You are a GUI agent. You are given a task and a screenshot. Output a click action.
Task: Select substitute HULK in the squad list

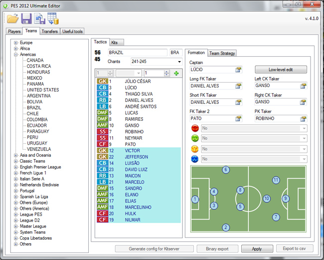[x=139, y=213]
